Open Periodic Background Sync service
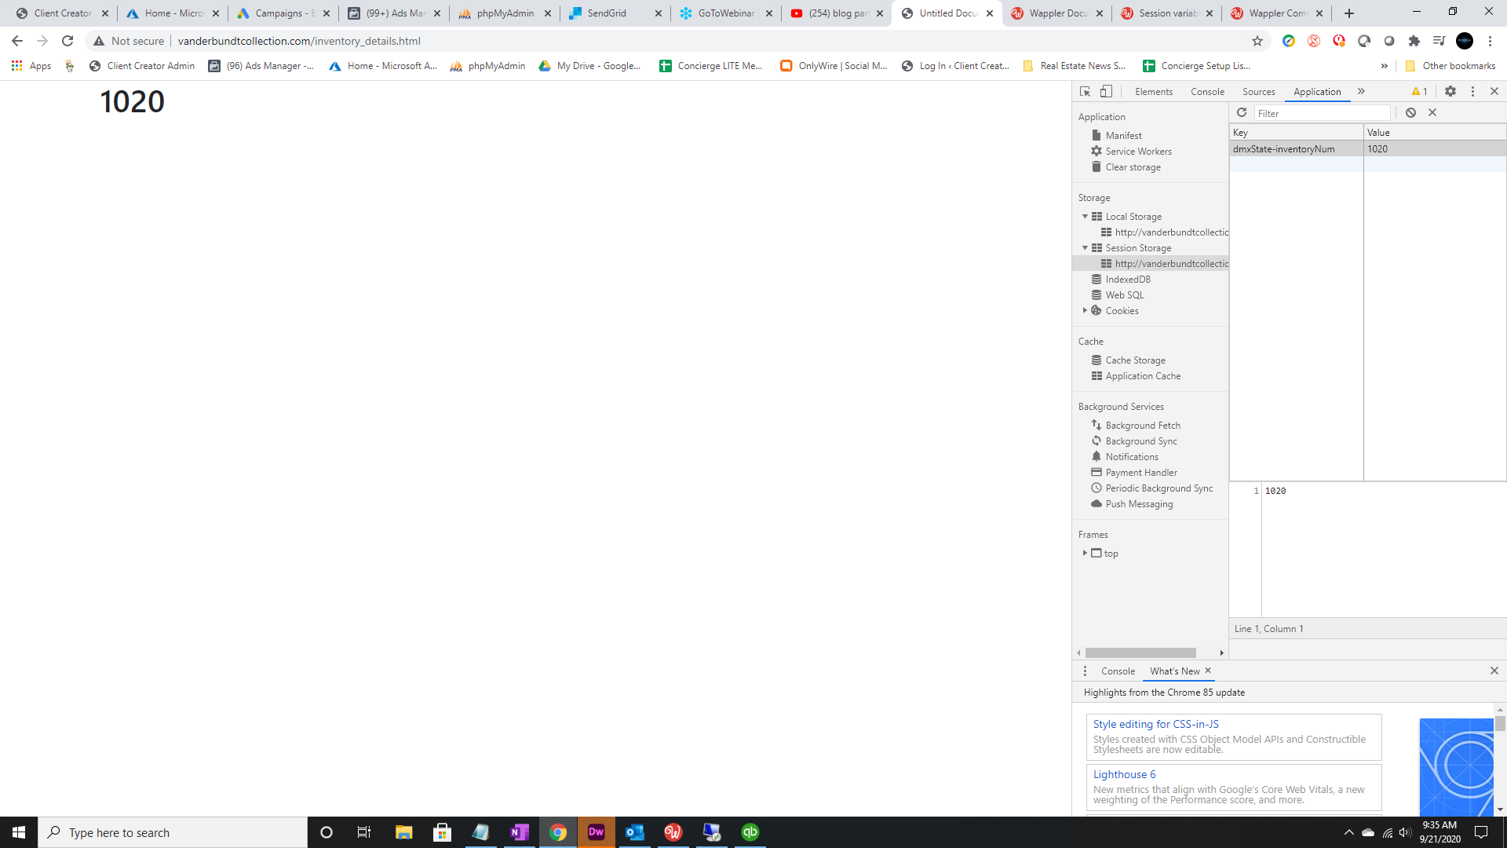This screenshot has height=848, width=1507. click(x=1159, y=488)
